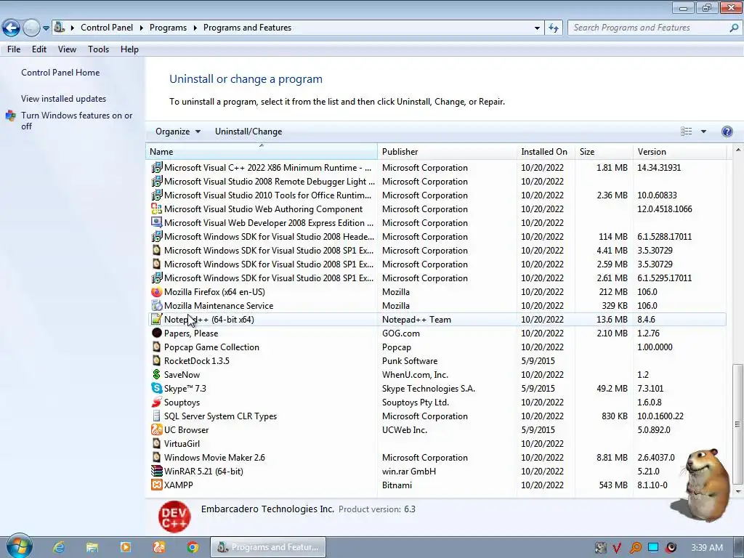Click the search magnifier icon
Viewport: 744px width, 558px height.
tap(734, 28)
